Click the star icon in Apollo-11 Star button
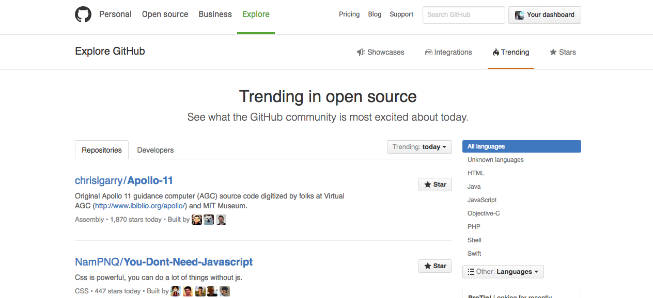This screenshot has width=653, height=298. (x=427, y=185)
